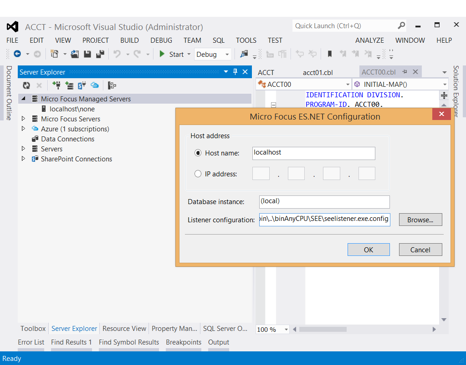The height and width of the screenshot is (365, 466).
Task: Click the Save All toolbar icon
Action: (100, 54)
